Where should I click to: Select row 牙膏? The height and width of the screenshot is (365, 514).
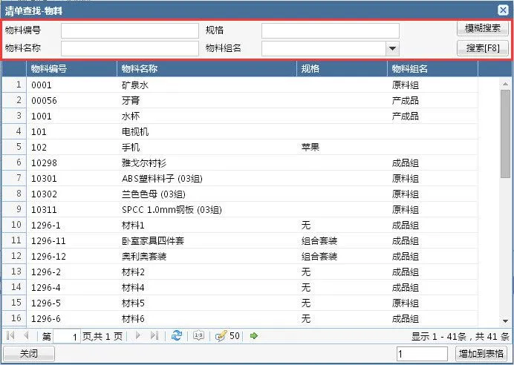(x=240, y=100)
